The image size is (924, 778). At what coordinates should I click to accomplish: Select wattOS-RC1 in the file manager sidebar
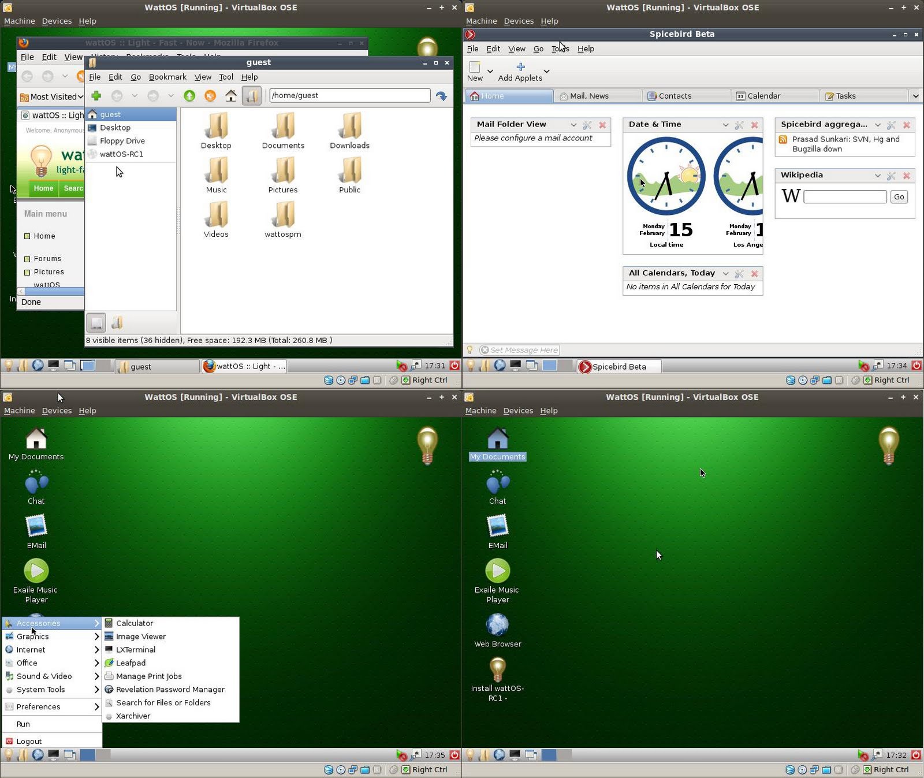(131, 154)
